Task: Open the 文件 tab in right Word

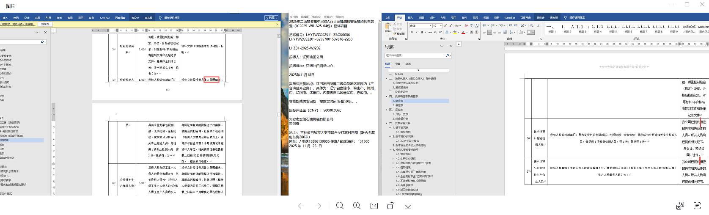Action: [x=388, y=18]
